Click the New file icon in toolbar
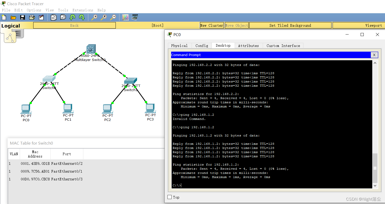The image size is (385, 204). tap(4, 17)
